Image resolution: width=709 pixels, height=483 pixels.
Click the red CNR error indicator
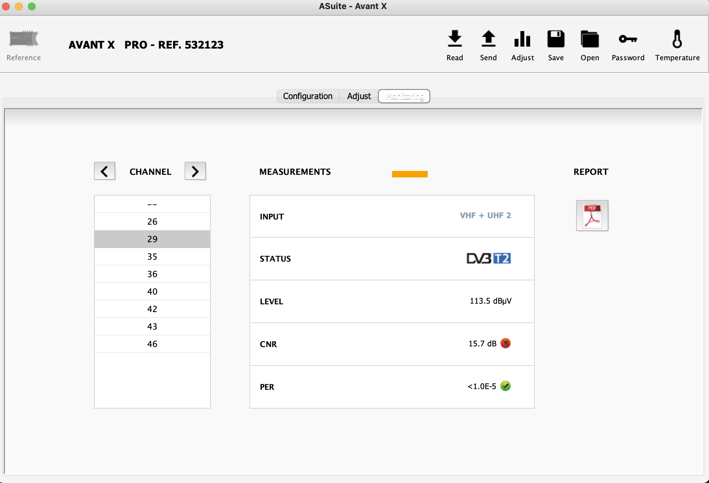click(x=505, y=343)
